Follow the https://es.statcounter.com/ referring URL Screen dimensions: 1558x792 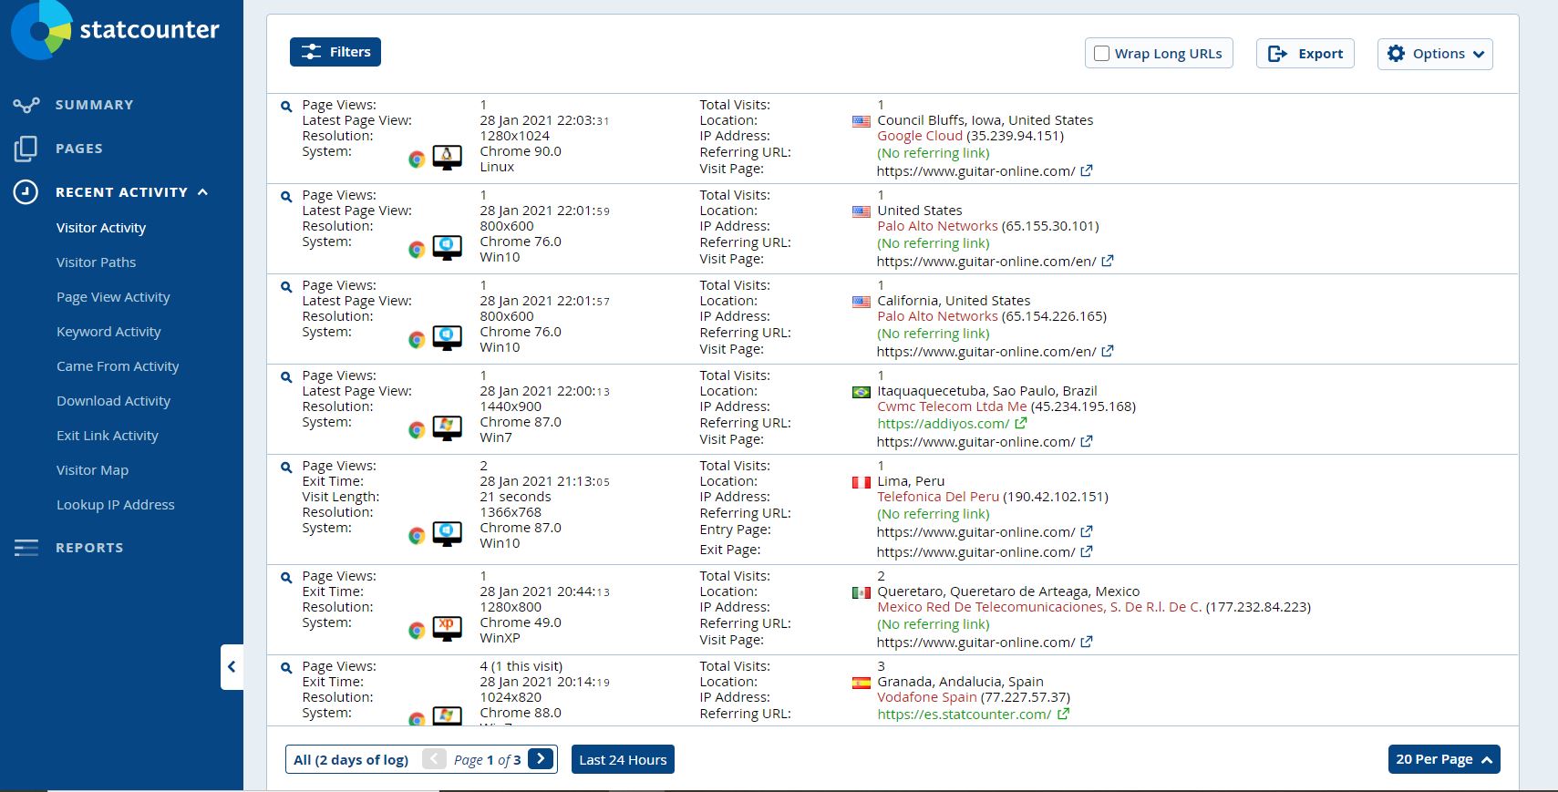[964, 715]
